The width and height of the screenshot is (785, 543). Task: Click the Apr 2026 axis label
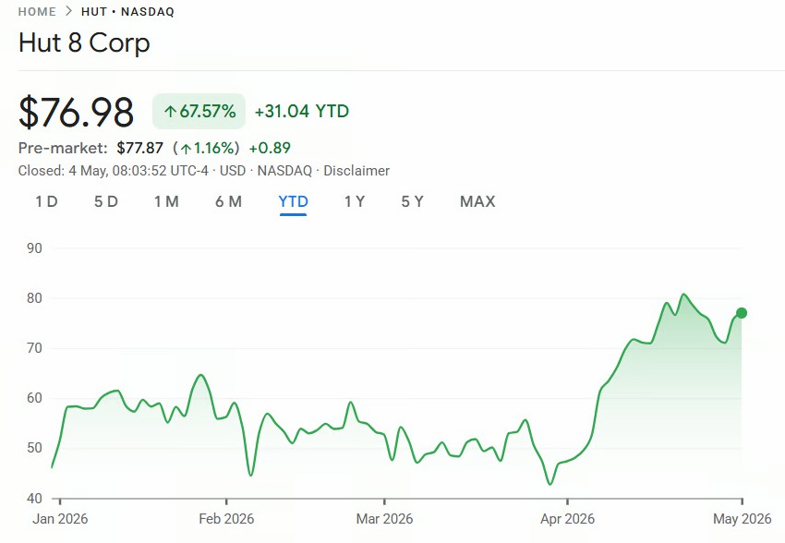click(567, 518)
